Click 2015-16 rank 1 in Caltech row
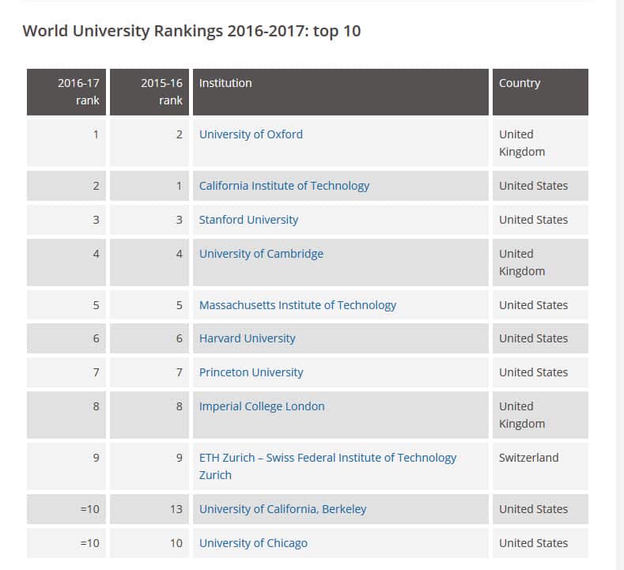Screen dimensions: 624x570 [x=180, y=186]
